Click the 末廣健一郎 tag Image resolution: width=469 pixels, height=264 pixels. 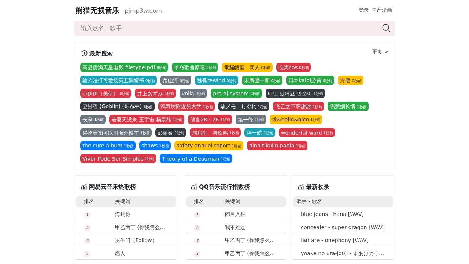262,80
